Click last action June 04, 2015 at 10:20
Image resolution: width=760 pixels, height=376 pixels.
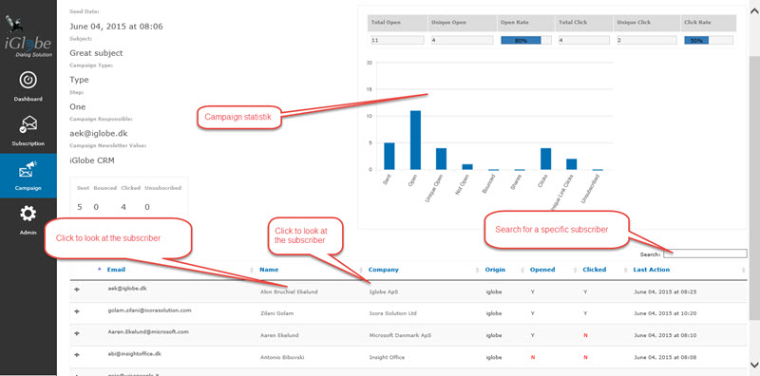665,313
